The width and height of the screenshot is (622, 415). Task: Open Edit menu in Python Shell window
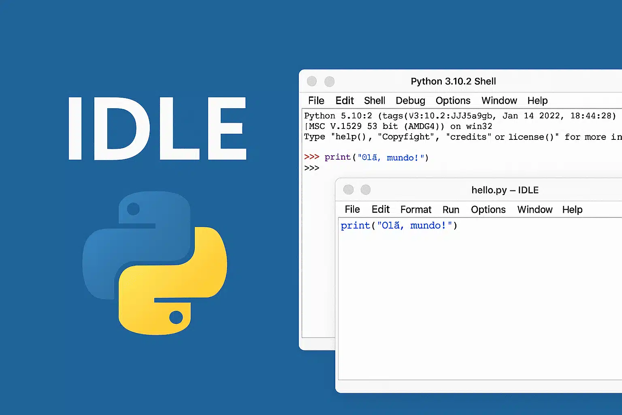(345, 101)
